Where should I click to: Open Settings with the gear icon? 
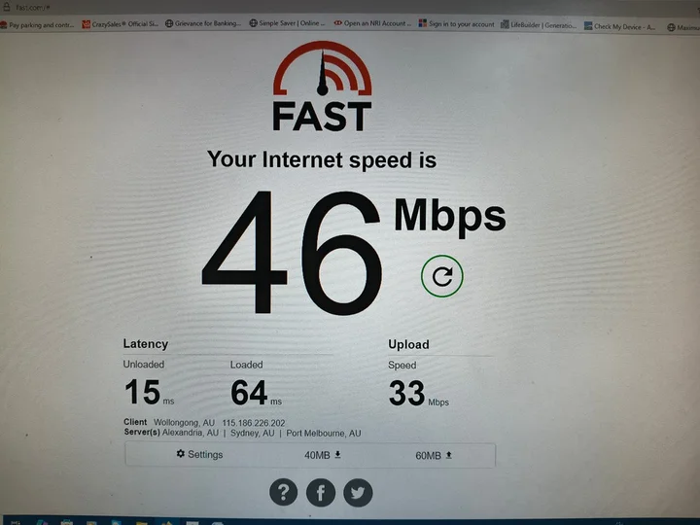coord(199,454)
